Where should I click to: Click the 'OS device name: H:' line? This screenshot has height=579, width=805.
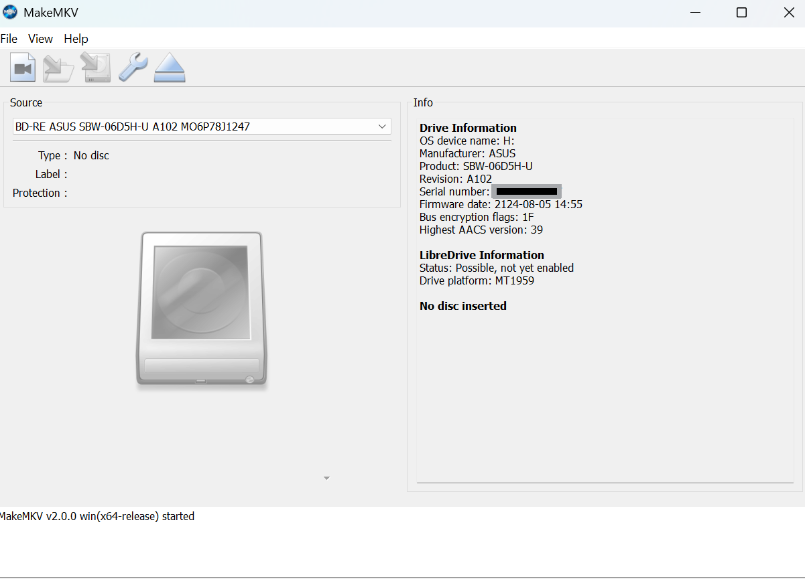click(x=467, y=141)
